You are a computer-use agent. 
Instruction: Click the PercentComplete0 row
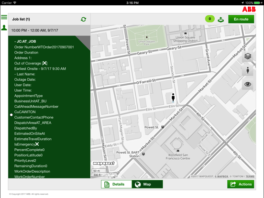[30, 150]
